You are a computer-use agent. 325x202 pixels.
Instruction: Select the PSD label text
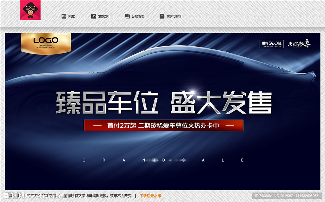72,16
